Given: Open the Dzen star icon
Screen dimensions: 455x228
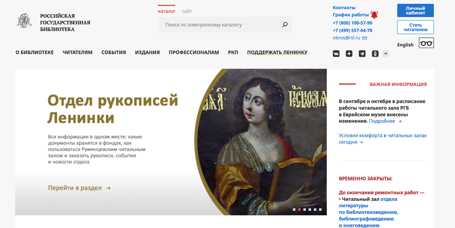Looking at the screenshot, I should (x=349, y=54).
